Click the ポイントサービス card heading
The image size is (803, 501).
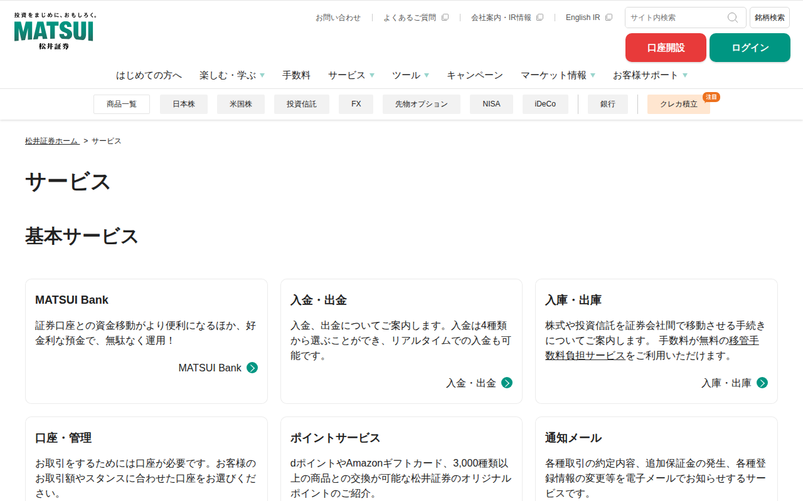335,438
